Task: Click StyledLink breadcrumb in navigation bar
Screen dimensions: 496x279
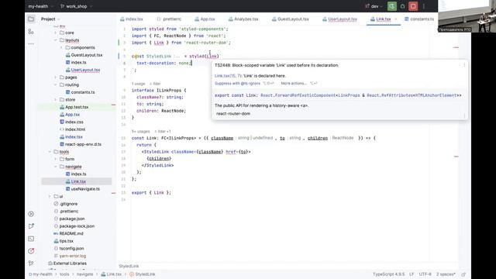Action: click(143, 274)
